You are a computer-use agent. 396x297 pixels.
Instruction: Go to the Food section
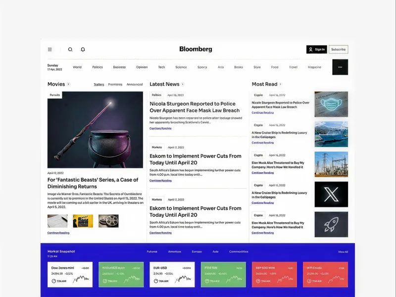pyautogui.click(x=275, y=67)
